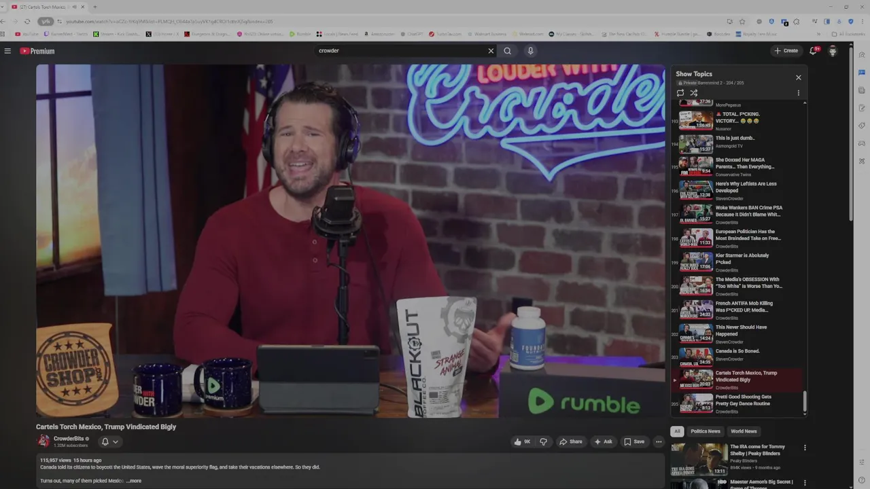Screen dimensions: 870x489
Task: Select the Politics News chip
Action: 706,431
